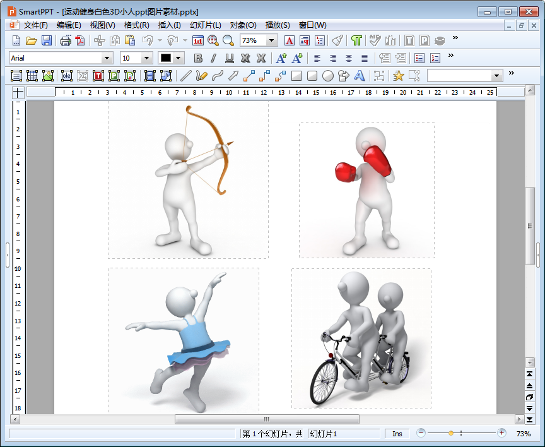Select the freehand scribble tool

click(201, 76)
